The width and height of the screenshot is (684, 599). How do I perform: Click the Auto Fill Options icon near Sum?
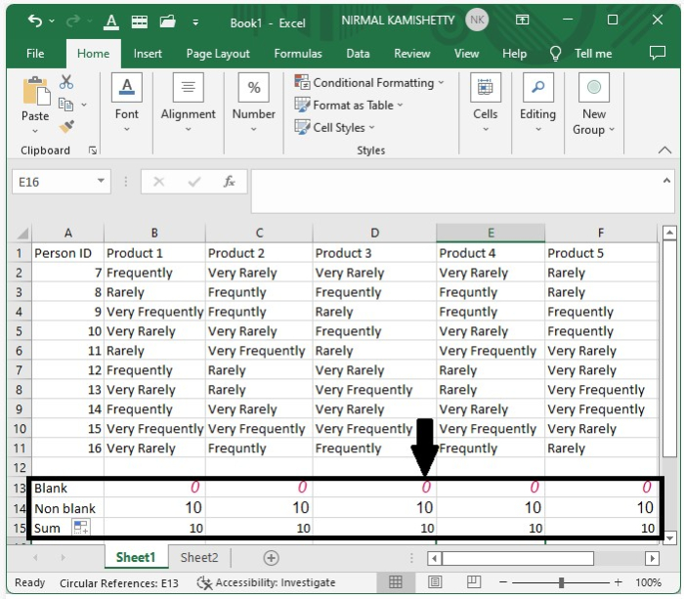pos(81,527)
